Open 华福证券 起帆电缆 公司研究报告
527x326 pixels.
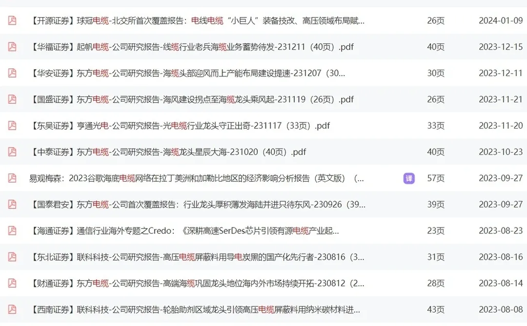point(192,47)
